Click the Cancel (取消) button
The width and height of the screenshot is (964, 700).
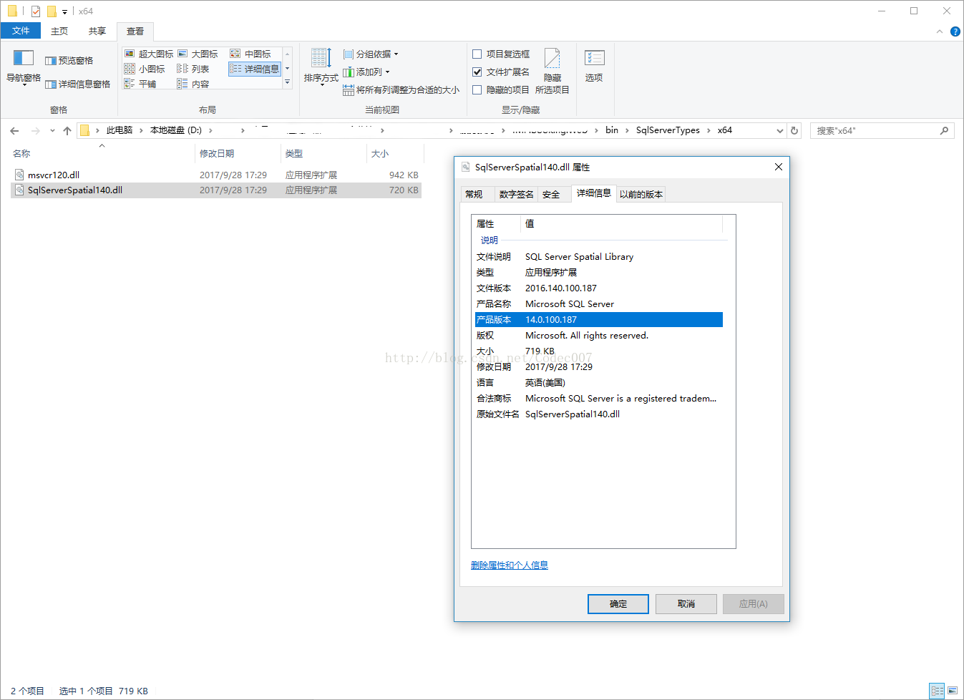(686, 604)
